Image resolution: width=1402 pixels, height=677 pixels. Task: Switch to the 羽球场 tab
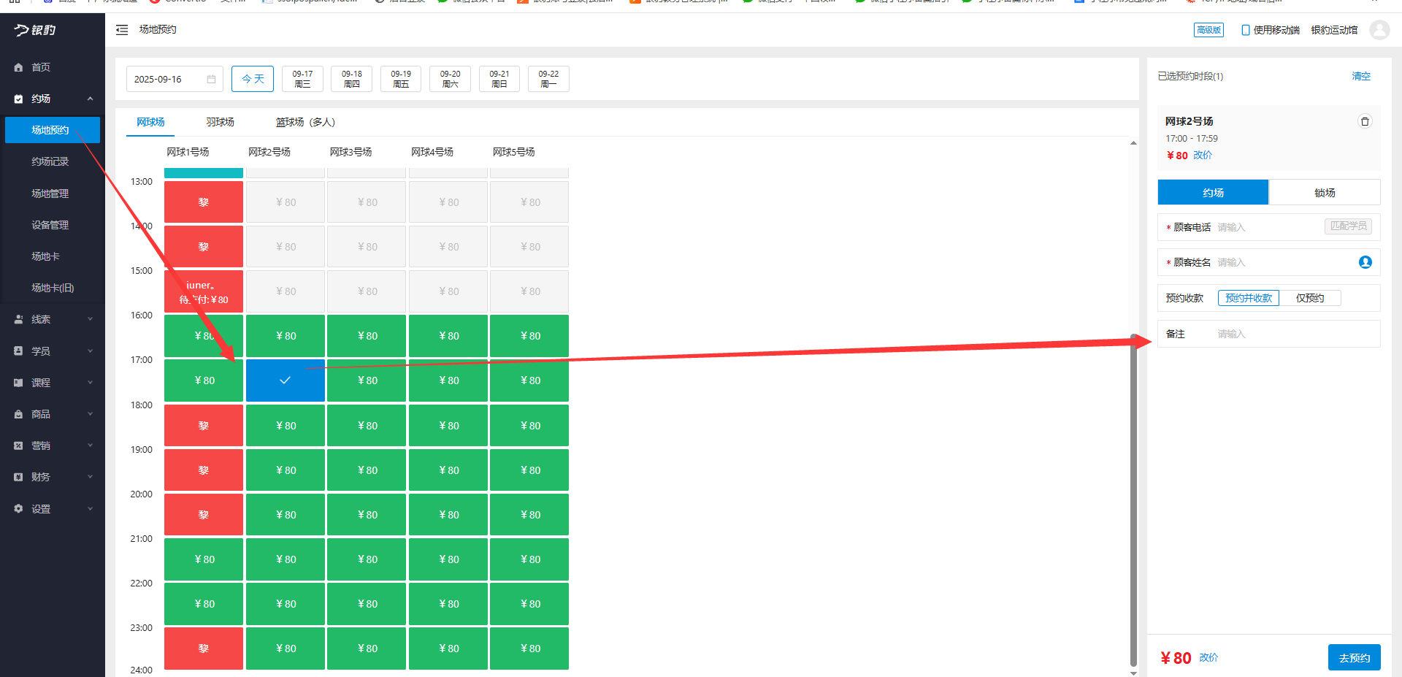(220, 122)
